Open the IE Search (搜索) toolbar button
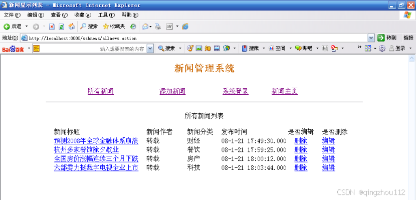This screenshot has width=416, height=200. 89,26
